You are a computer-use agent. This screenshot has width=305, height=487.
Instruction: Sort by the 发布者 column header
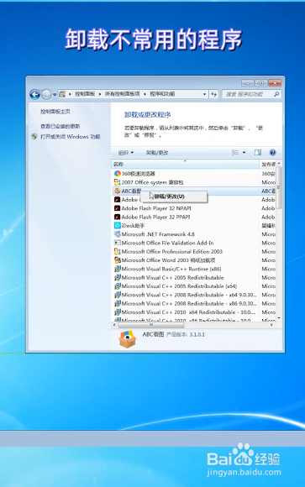click(268, 164)
